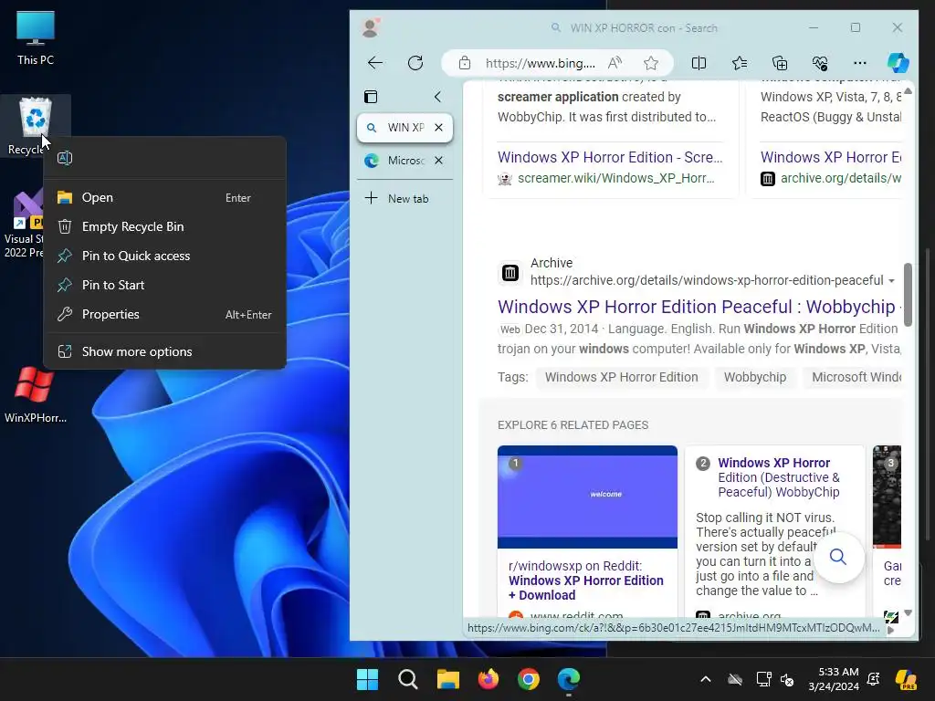Launch Firefox from taskbar
935x701 pixels.
point(489,679)
